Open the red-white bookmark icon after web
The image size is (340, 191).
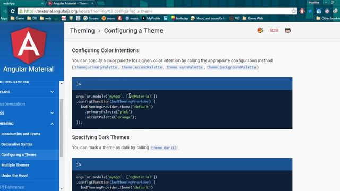(x=64, y=18)
